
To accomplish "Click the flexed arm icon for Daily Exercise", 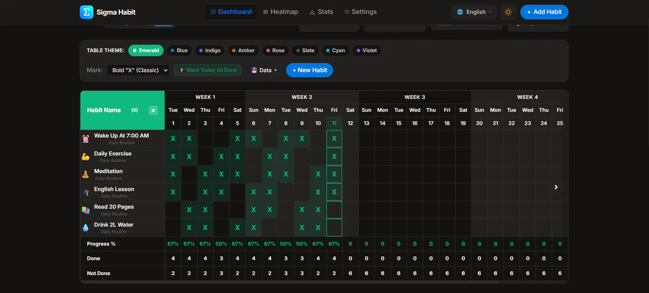I will [x=86, y=156].
